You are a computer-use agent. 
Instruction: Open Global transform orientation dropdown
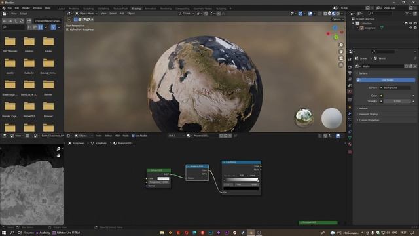[x=186, y=13]
